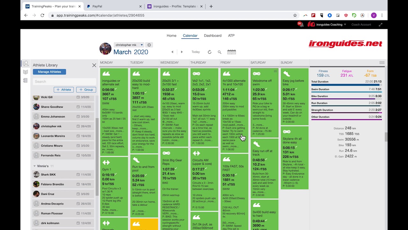This screenshot has height=230, width=408.
Task: Click the calendar search magnifier icon
Action: pyautogui.click(x=220, y=52)
